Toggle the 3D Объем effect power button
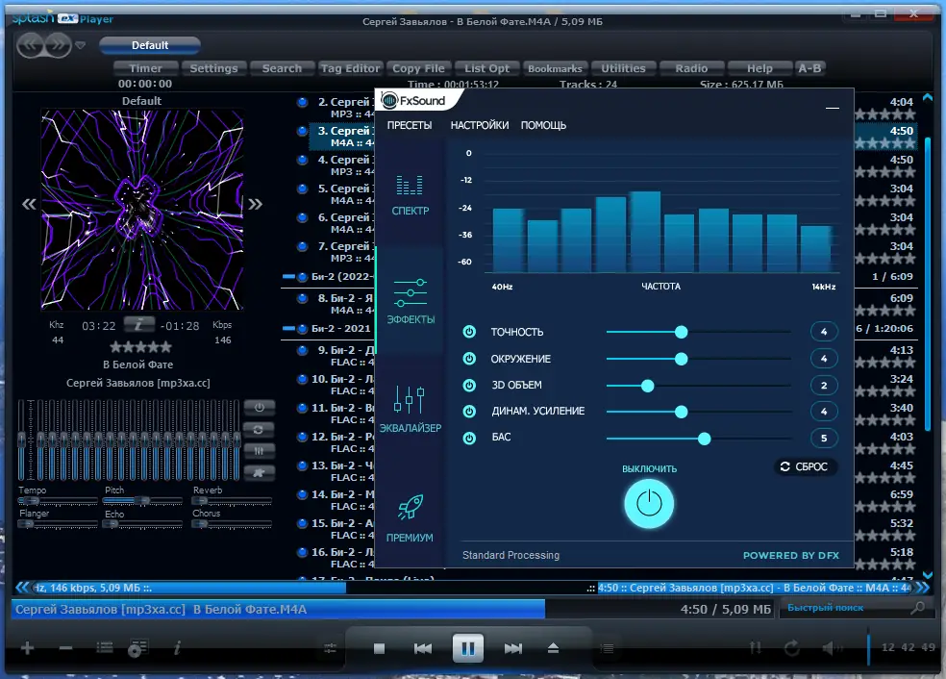 pyautogui.click(x=469, y=385)
